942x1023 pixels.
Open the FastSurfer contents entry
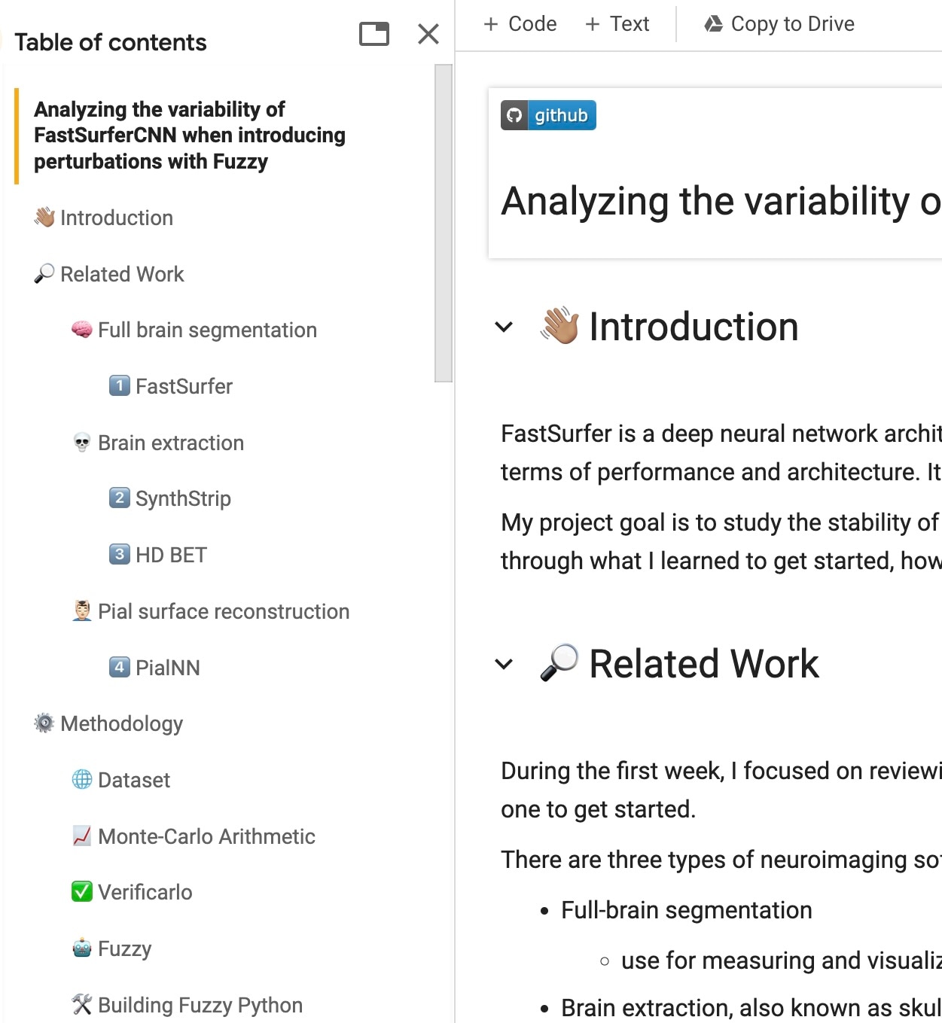(x=184, y=386)
